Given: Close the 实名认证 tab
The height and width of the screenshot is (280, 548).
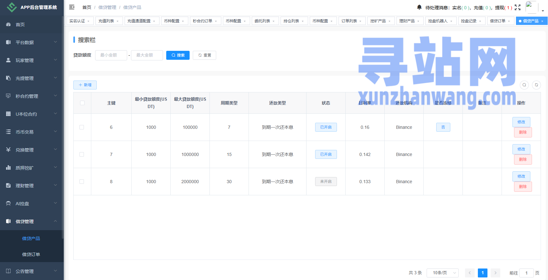Looking at the screenshot, I should tap(88, 21).
